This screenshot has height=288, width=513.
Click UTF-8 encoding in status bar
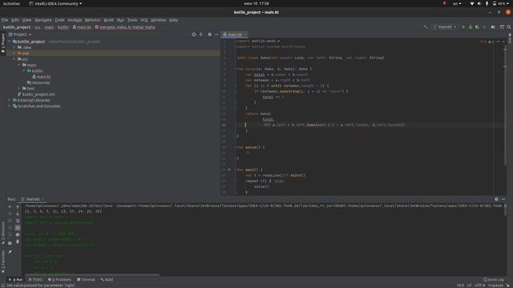(479, 286)
